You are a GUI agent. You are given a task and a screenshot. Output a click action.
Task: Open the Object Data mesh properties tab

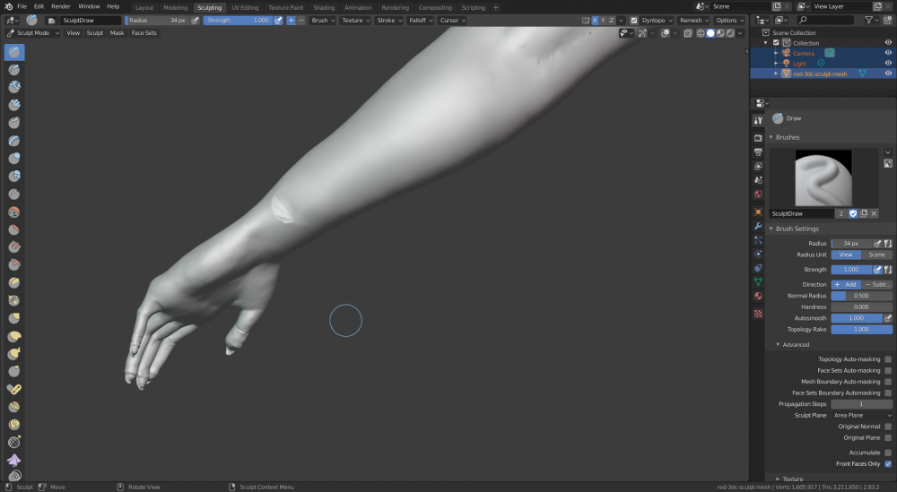[x=758, y=281]
